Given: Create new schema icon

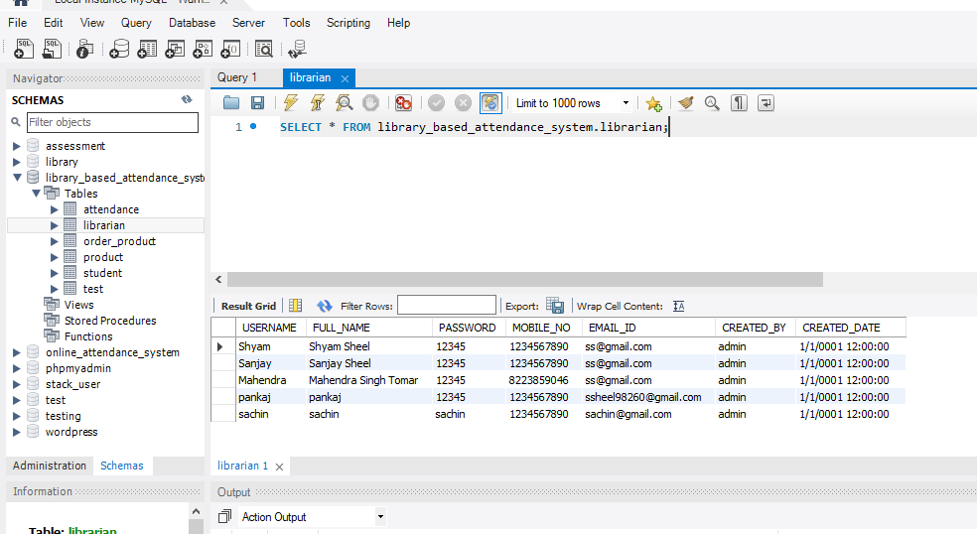Looking at the screenshot, I should click(x=118, y=49).
